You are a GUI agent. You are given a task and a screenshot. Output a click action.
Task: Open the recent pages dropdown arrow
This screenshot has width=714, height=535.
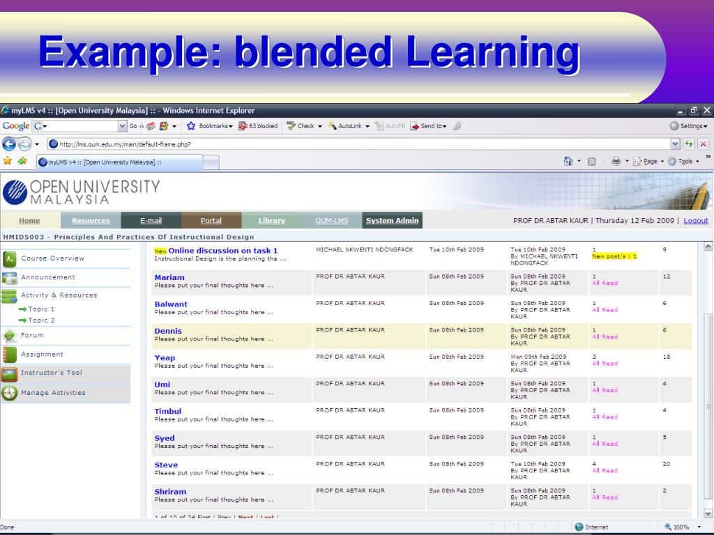click(37, 145)
